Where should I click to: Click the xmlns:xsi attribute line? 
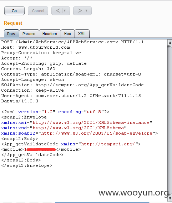pyautogui.click(x=77, y=122)
